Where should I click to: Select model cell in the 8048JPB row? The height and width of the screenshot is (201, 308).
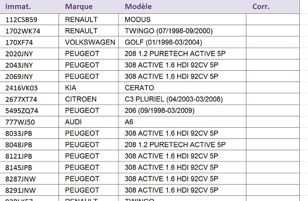[x=182, y=145]
